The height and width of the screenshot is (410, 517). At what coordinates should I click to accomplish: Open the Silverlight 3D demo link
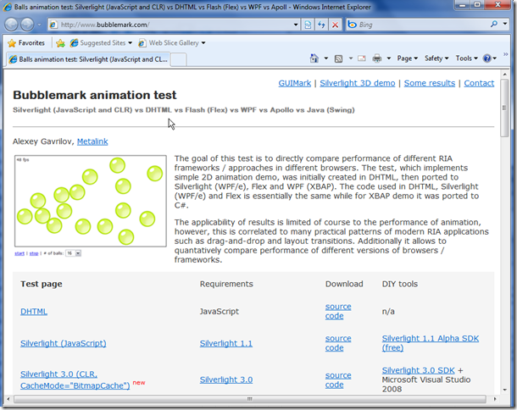(358, 83)
